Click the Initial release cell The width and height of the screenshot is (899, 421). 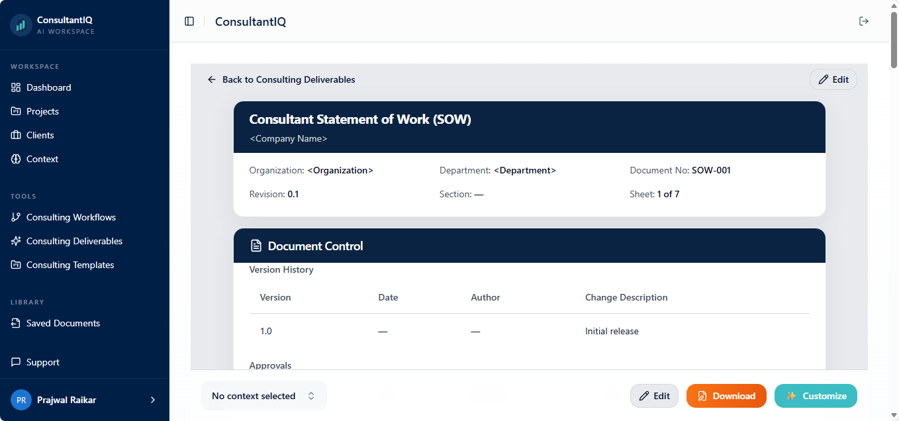[612, 331]
